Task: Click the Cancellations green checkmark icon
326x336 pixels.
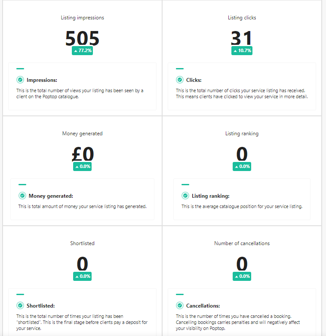Action: click(x=180, y=305)
